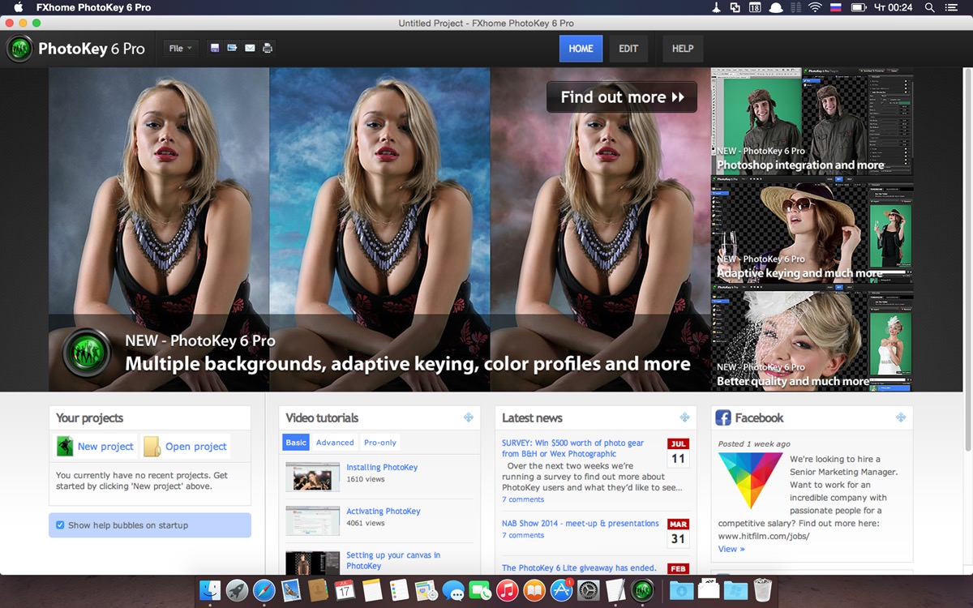The height and width of the screenshot is (608, 973).
Task: Click the Better quality promo thumbnail
Action: click(812, 338)
